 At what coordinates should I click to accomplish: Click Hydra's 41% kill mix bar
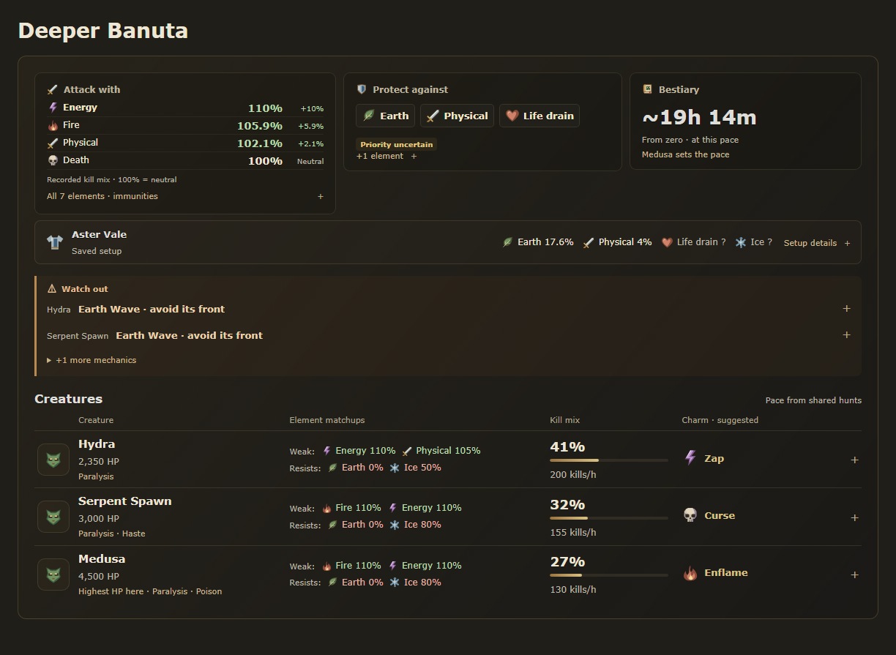click(609, 460)
